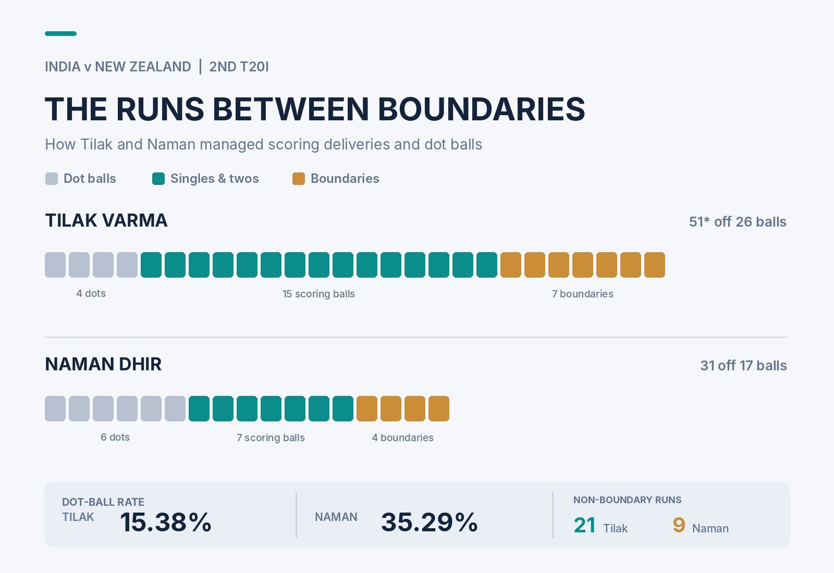Click the '4 boundaries' caption
834x573 pixels.
[x=403, y=438]
